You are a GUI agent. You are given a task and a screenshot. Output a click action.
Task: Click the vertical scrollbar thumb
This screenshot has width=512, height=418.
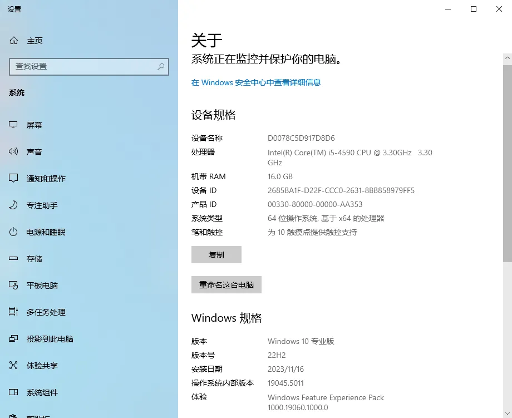[507, 163]
